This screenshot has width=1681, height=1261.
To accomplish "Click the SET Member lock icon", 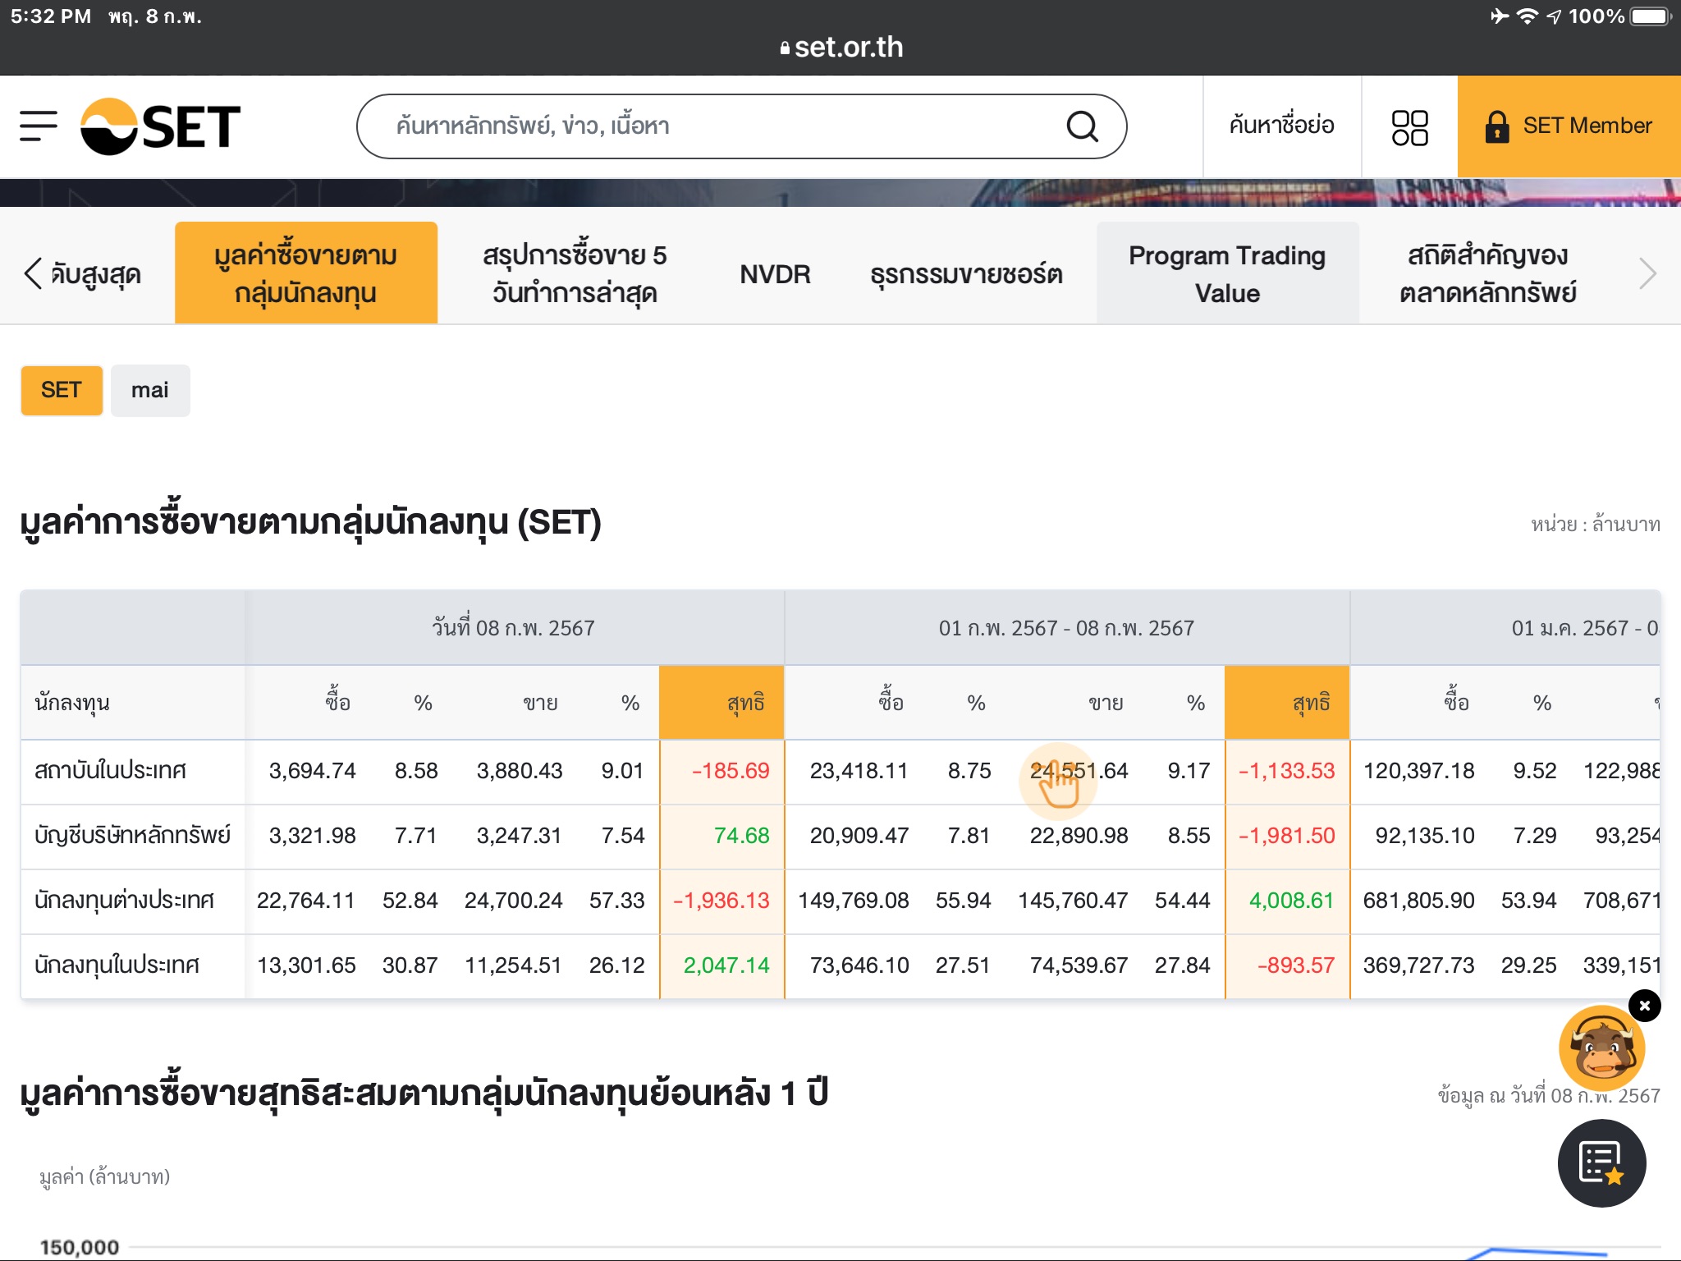I will coord(1497,126).
